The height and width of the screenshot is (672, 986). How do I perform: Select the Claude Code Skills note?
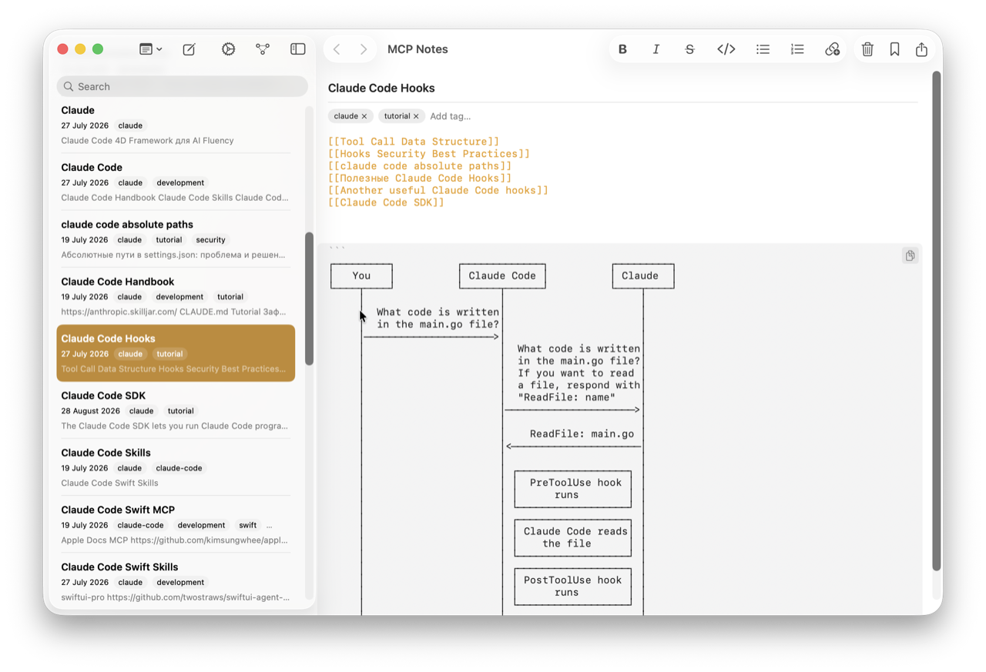pos(176,467)
